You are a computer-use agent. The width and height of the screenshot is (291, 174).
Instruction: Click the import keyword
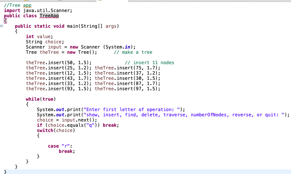(12, 10)
